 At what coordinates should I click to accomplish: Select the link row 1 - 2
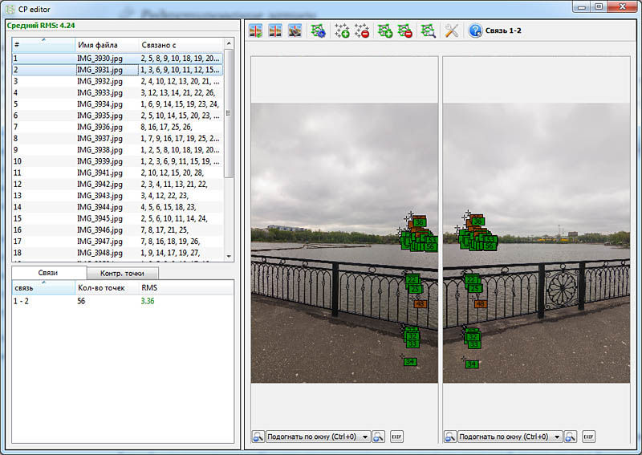click(123, 301)
